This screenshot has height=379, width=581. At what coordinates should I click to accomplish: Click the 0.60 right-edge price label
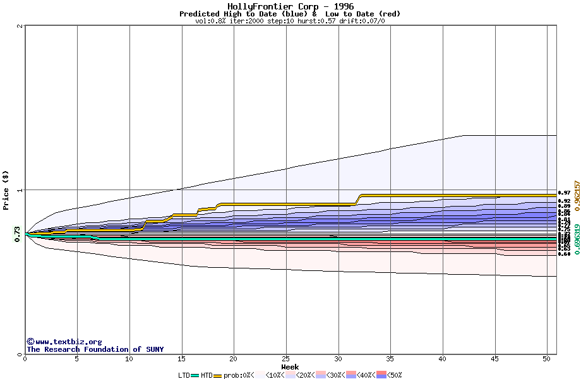coord(565,254)
